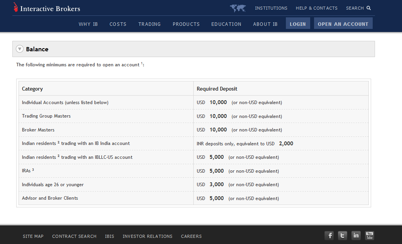Open the CAREERS footer link
Screen dimensions: 402x244
[191, 236]
